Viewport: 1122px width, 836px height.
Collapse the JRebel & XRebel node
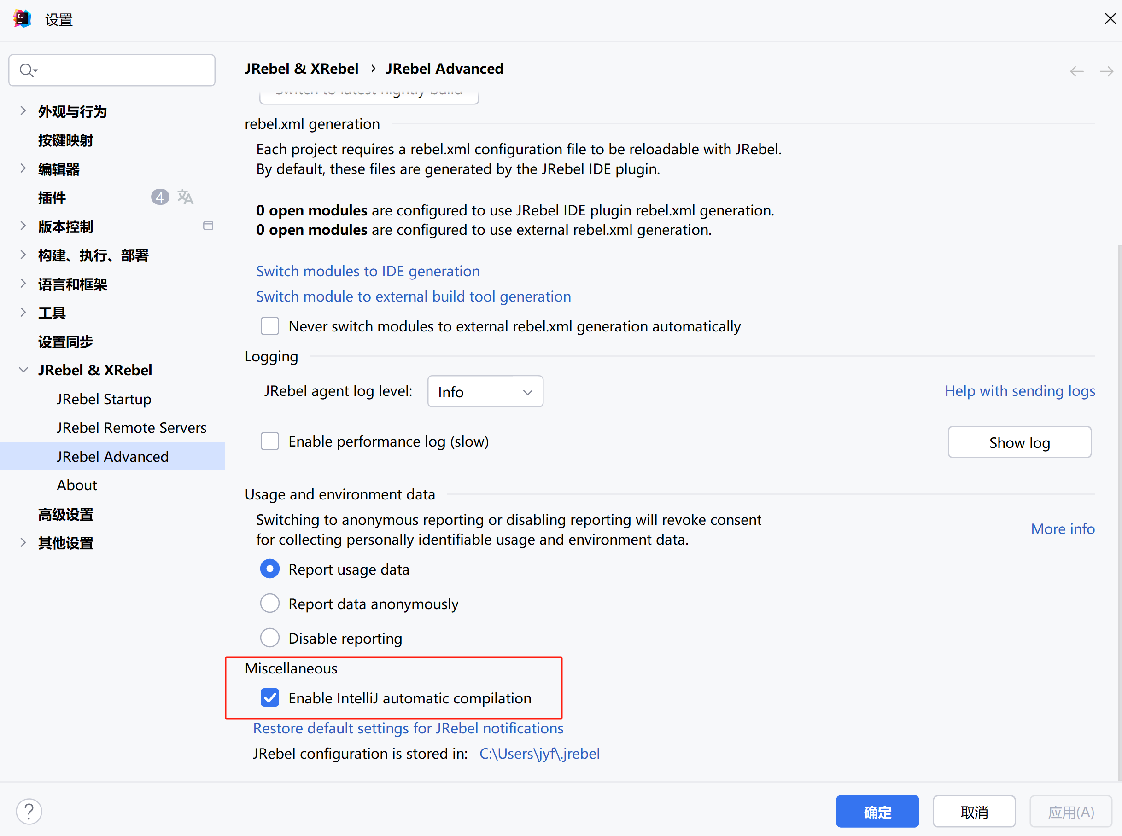pos(23,370)
